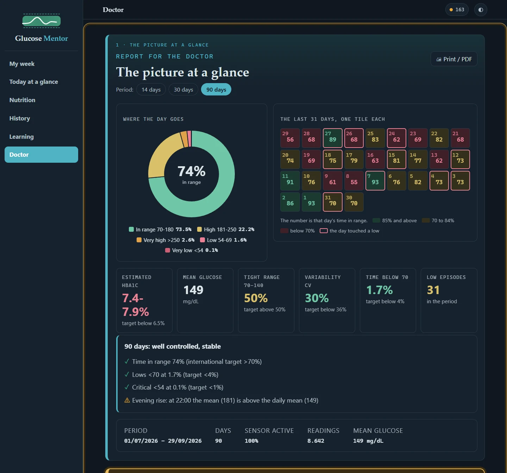Click the In range 70-180 legend swatch

tap(131, 230)
